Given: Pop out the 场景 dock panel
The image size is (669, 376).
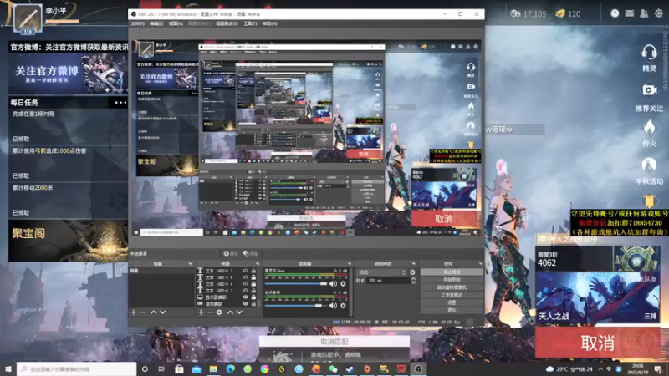Looking at the screenshot, I should [190, 263].
